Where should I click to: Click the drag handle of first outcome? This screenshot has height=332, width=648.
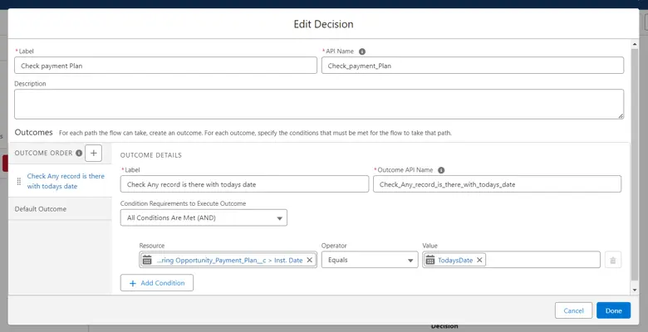19,181
